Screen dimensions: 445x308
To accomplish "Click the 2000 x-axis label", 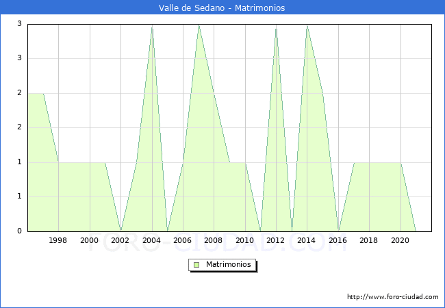I will (x=89, y=240).
